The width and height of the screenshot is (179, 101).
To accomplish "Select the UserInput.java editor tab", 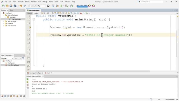I will 34,10.
